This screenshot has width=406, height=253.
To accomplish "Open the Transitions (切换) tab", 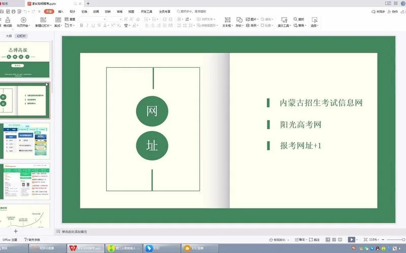I will pyautogui.click(x=84, y=12).
